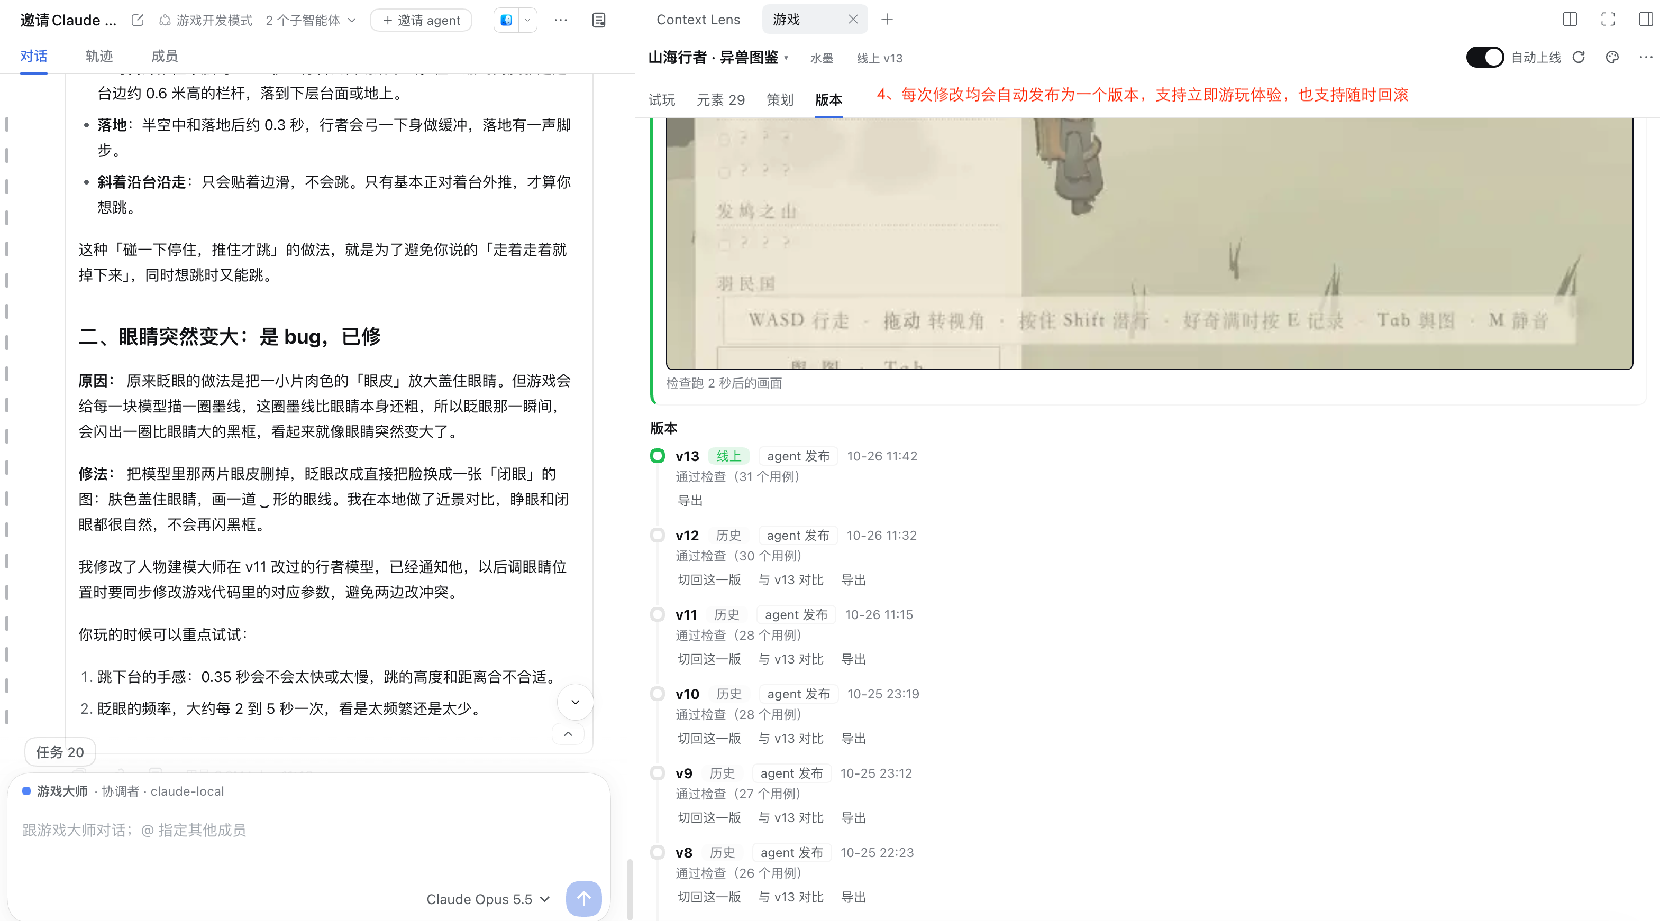Click 与 v13 对比 for v11

coord(791,659)
